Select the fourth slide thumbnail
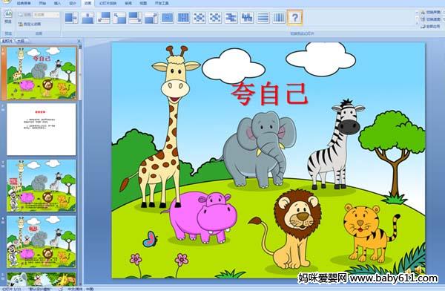Screen dimensions: 445x291 42,242
